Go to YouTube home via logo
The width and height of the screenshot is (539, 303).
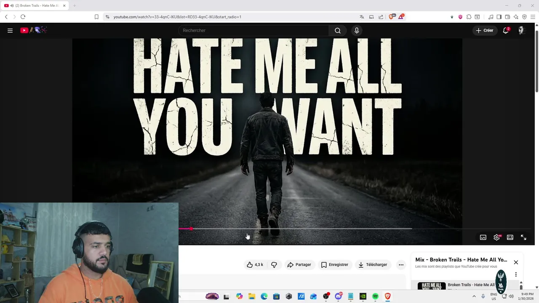coord(34,30)
